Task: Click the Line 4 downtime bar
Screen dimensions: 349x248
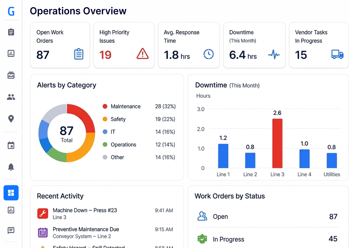Action: (x=304, y=159)
